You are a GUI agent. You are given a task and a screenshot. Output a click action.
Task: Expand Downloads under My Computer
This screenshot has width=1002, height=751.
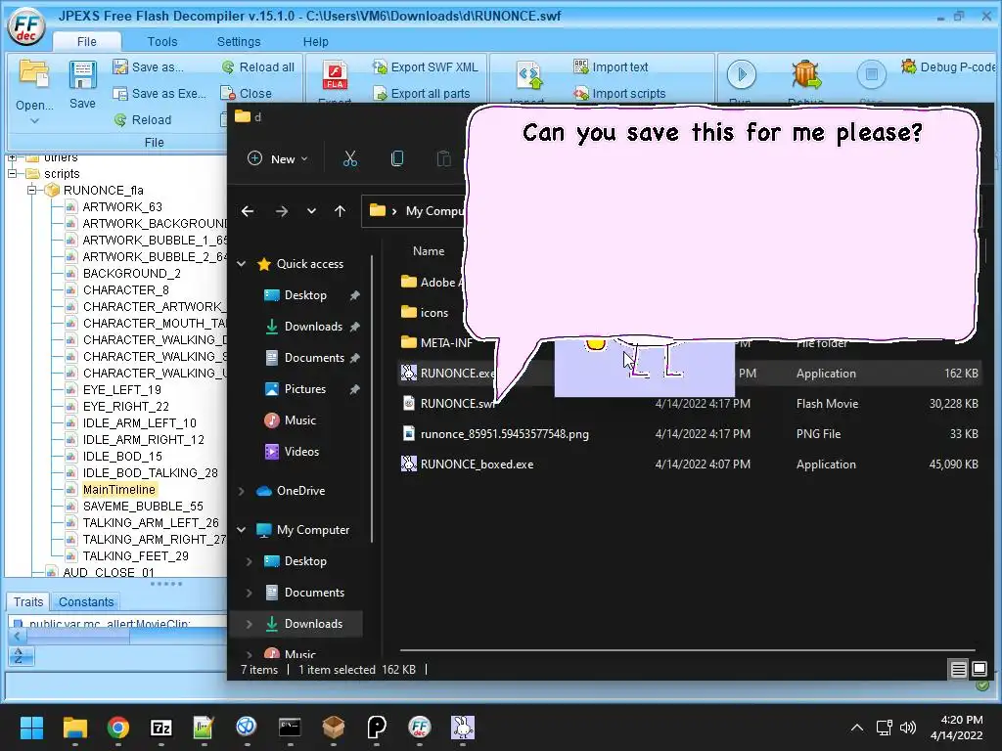pyautogui.click(x=250, y=624)
